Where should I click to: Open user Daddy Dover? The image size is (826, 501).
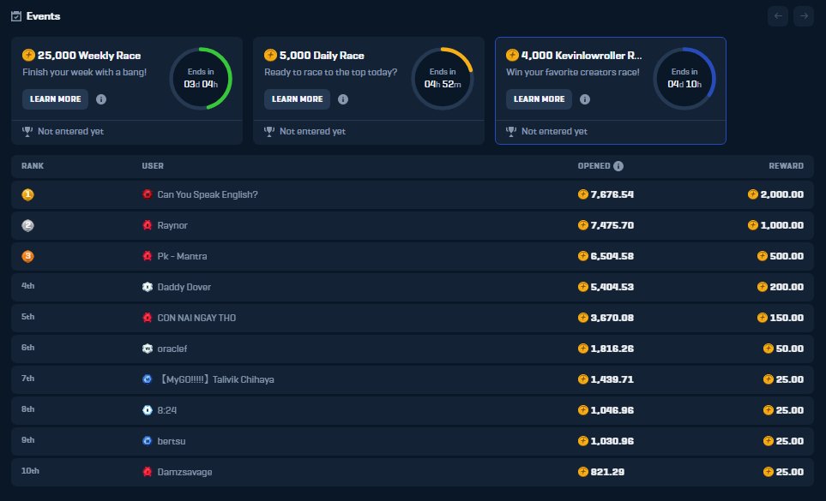pyautogui.click(x=184, y=287)
